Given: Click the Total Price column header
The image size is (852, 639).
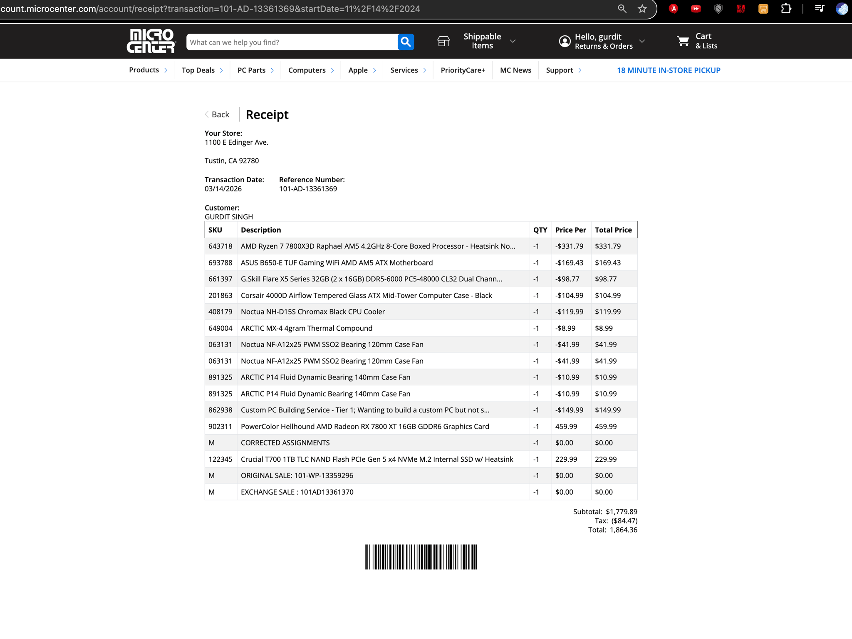Looking at the screenshot, I should click(613, 230).
